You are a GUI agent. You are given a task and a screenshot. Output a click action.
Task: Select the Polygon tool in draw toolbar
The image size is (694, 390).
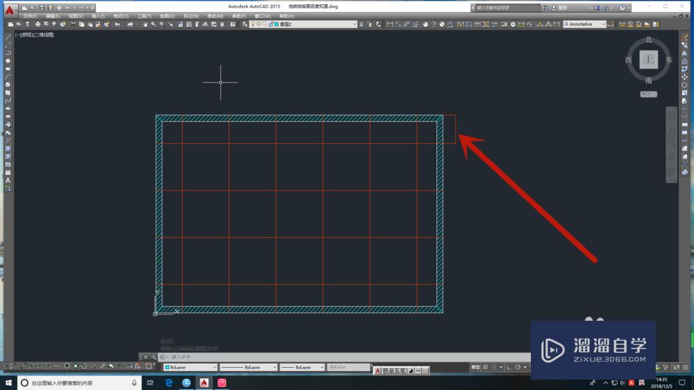[x=8, y=61]
